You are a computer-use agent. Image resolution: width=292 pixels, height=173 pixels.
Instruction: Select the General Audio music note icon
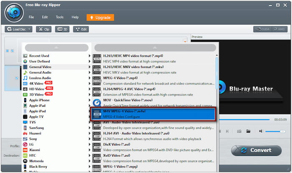[x=25, y=73]
